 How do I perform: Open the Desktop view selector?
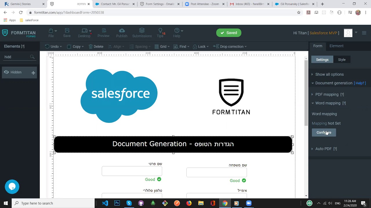click(x=84, y=33)
